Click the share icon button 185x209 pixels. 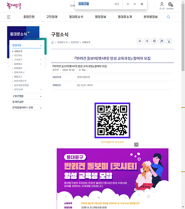(x=147, y=41)
